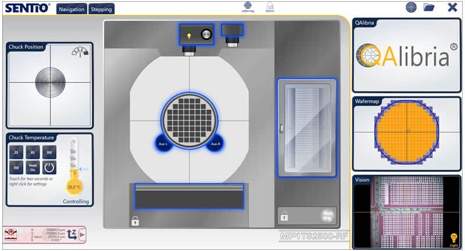This screenshot has width=465, height=251.
Task: Toggle the Light bulb in the Vision panel
Action: 453,240
